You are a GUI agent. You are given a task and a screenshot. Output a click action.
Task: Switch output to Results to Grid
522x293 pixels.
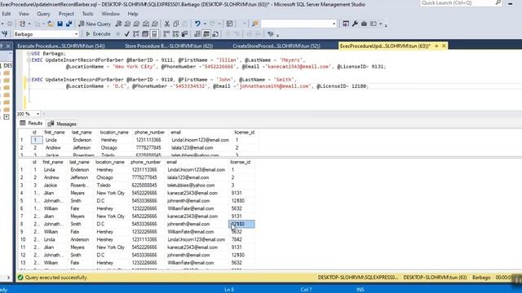coord(206,34)
